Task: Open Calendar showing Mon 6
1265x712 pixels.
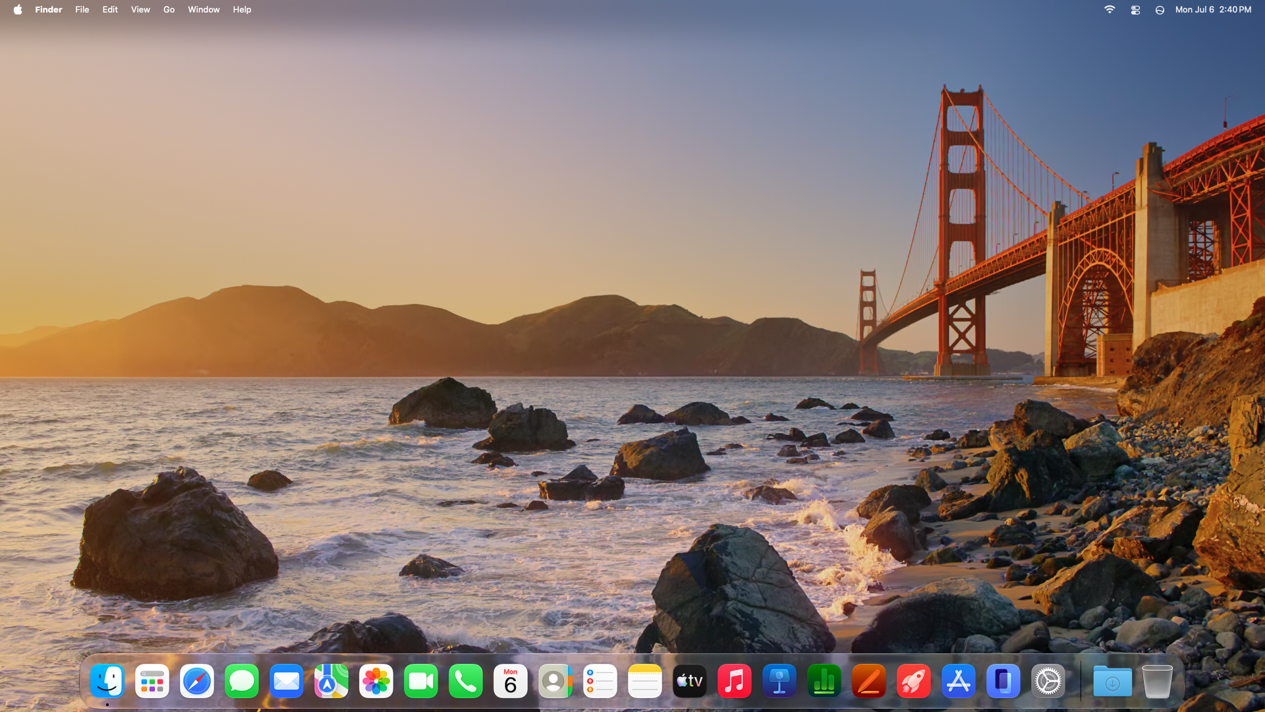Action: click(511, 681)
